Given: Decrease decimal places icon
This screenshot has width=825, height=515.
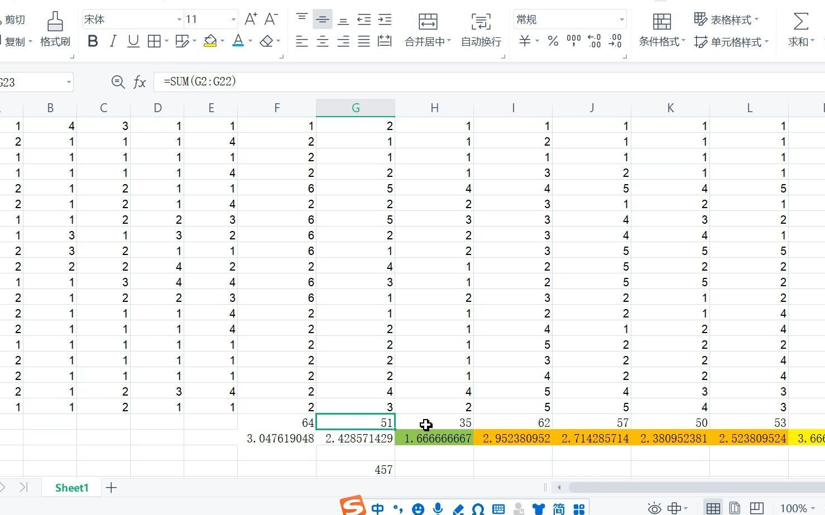Looking at the screenshot, I should click(615, 41).
